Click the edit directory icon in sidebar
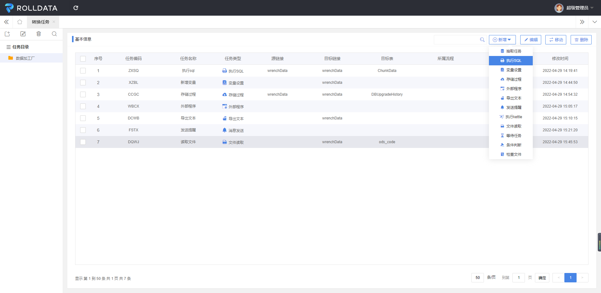Screen dimensions: 601x293 pos(23,34)
